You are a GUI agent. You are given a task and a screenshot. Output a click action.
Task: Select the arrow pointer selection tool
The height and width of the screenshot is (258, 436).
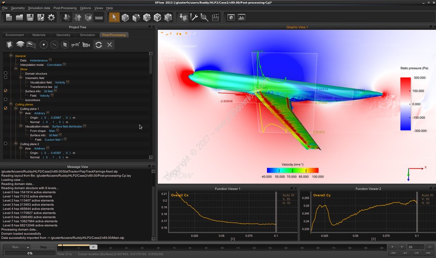(114, 18)
